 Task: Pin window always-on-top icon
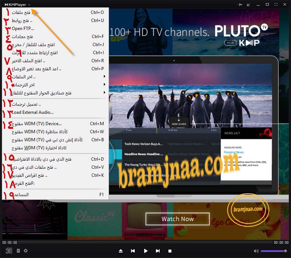240,4
